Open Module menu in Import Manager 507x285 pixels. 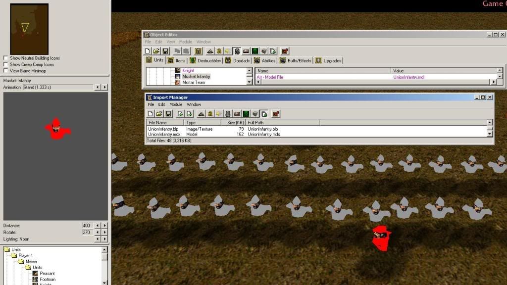(176, 104)
